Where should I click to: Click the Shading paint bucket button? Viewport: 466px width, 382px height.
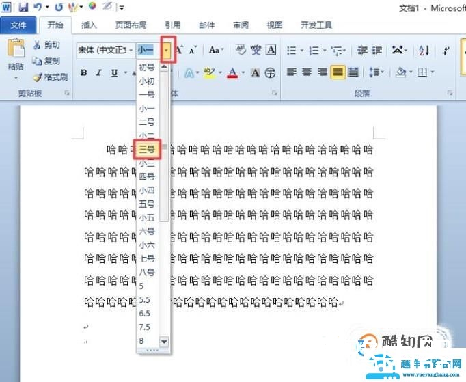pos(401,72)
